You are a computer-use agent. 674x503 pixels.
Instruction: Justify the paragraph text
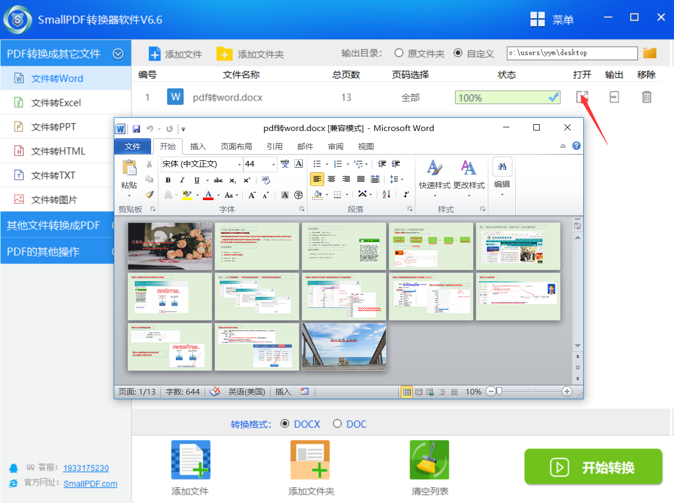tap(361, 179)
